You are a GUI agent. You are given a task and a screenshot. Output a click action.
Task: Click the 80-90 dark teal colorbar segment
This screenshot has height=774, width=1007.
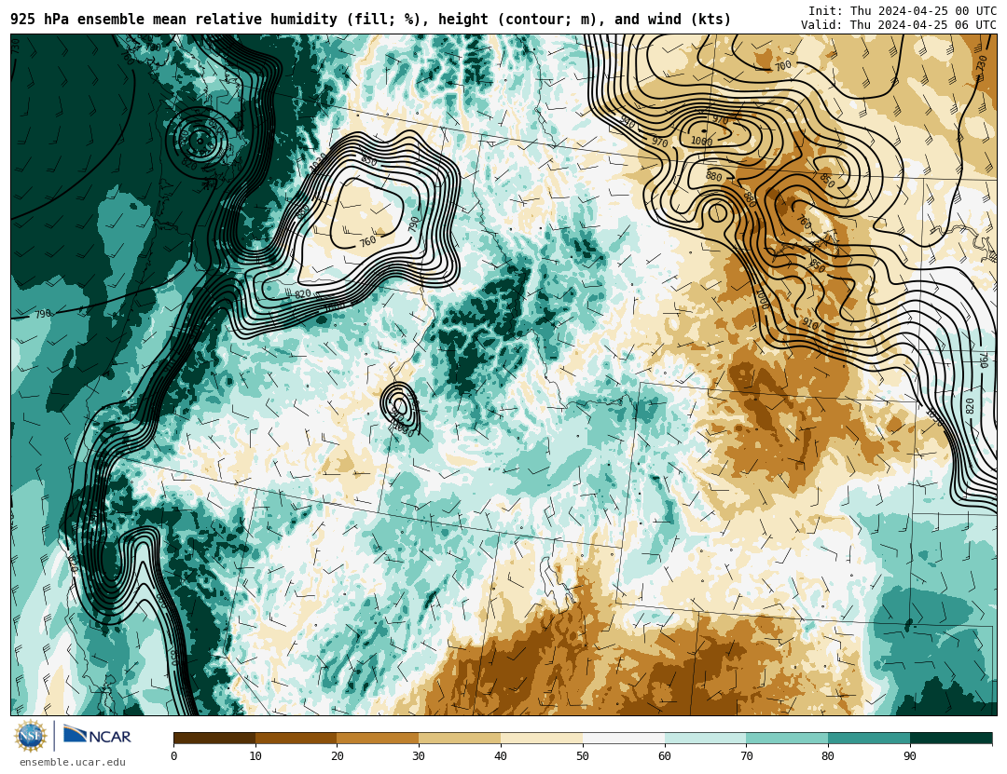[869, 738]
